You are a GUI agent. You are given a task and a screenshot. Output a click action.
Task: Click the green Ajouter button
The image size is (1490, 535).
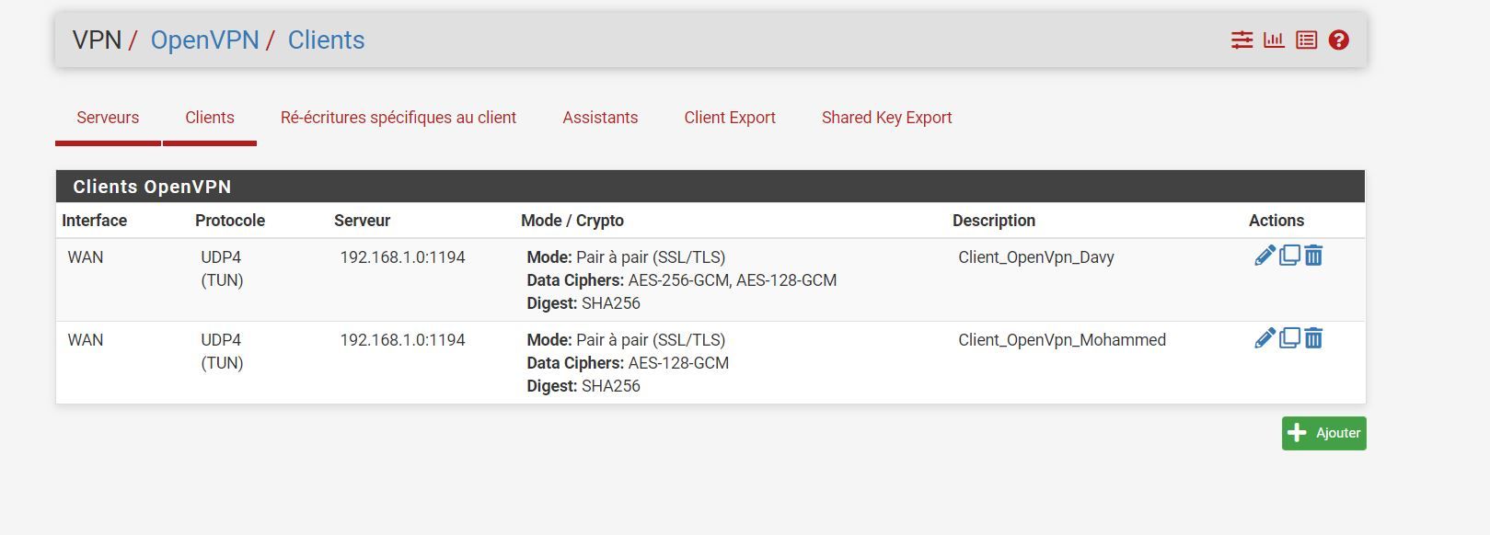coord(1323,433)
